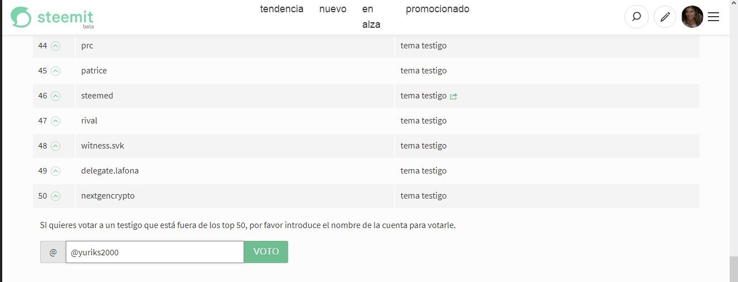Toggle vote arrow for witness.svk
Screen dimensions: 738x282
(x=55, y=146)
